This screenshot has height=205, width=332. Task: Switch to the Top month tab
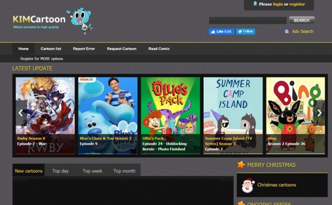(124, 171)
